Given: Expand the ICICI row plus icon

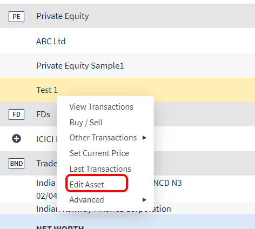Looking at the screenshot, I should (16, 139).
